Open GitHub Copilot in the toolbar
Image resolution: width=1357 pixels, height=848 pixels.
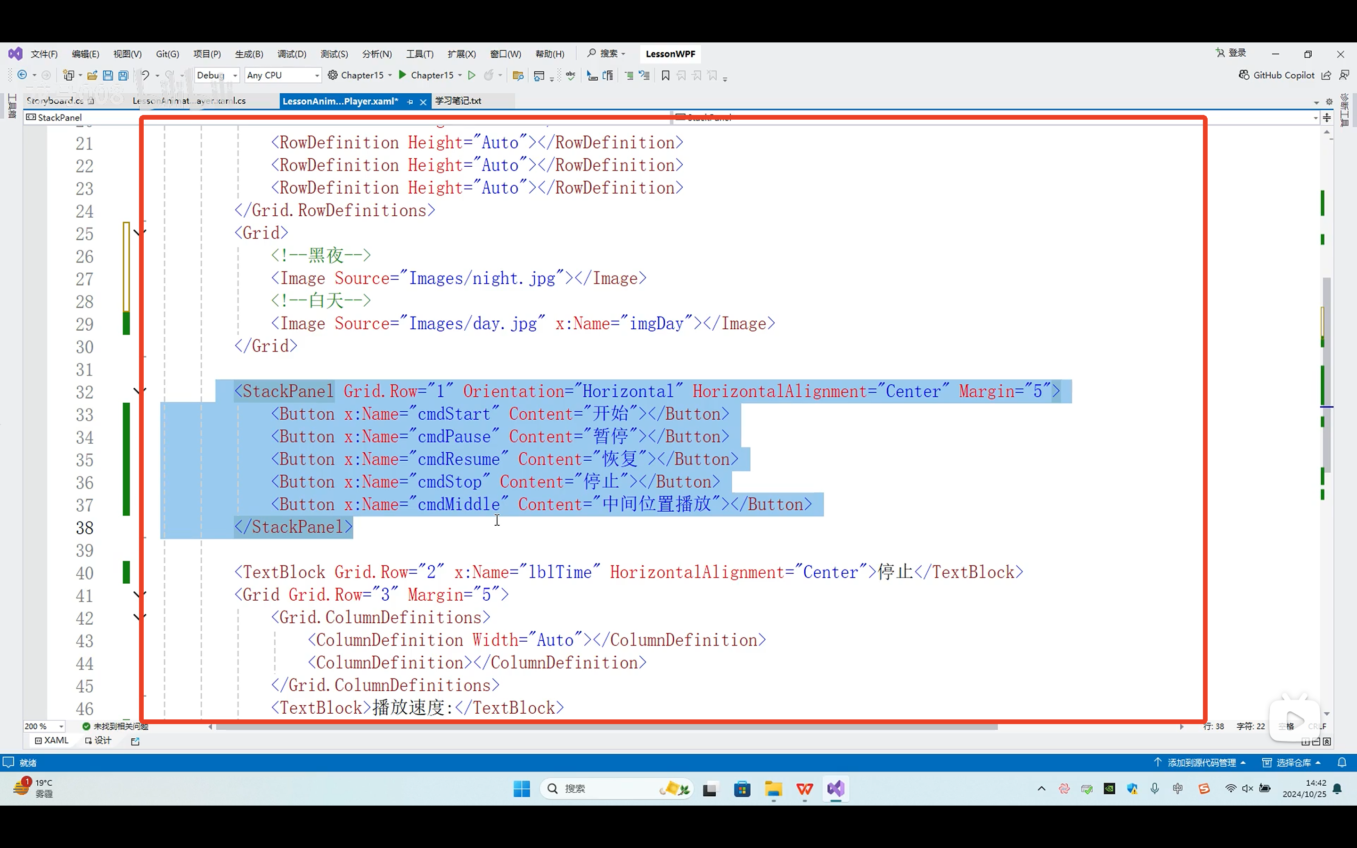[1276, 75]
